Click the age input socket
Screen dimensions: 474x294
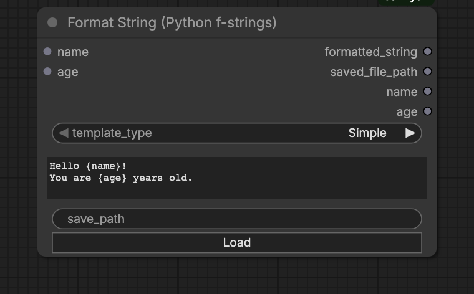point(47,72)
